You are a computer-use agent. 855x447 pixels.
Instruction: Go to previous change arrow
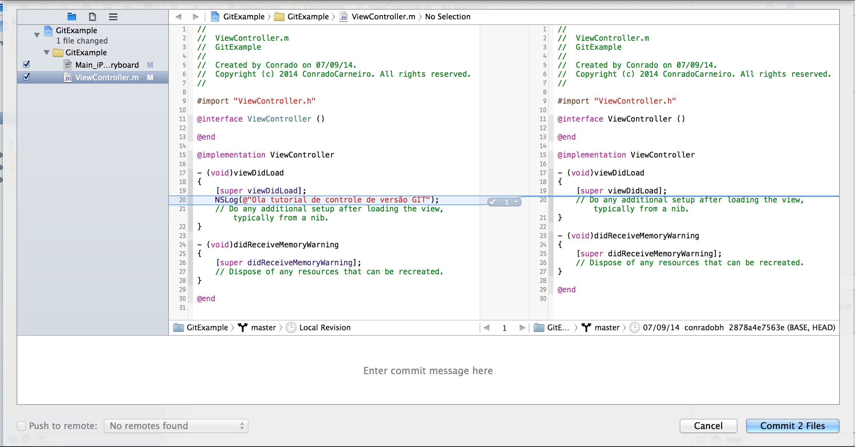487,327
